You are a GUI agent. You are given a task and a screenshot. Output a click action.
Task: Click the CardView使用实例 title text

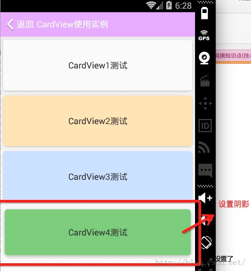point(72,25)
